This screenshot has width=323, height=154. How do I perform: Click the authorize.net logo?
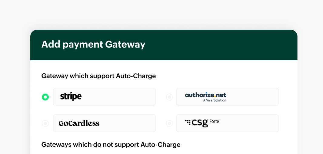click(205, 95)
